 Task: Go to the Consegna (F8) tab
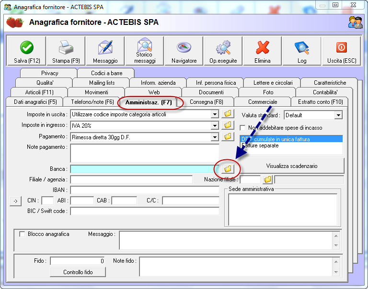click(207, 102)
